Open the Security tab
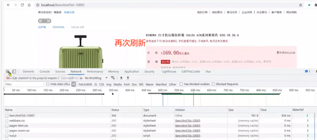 (149, 72)
